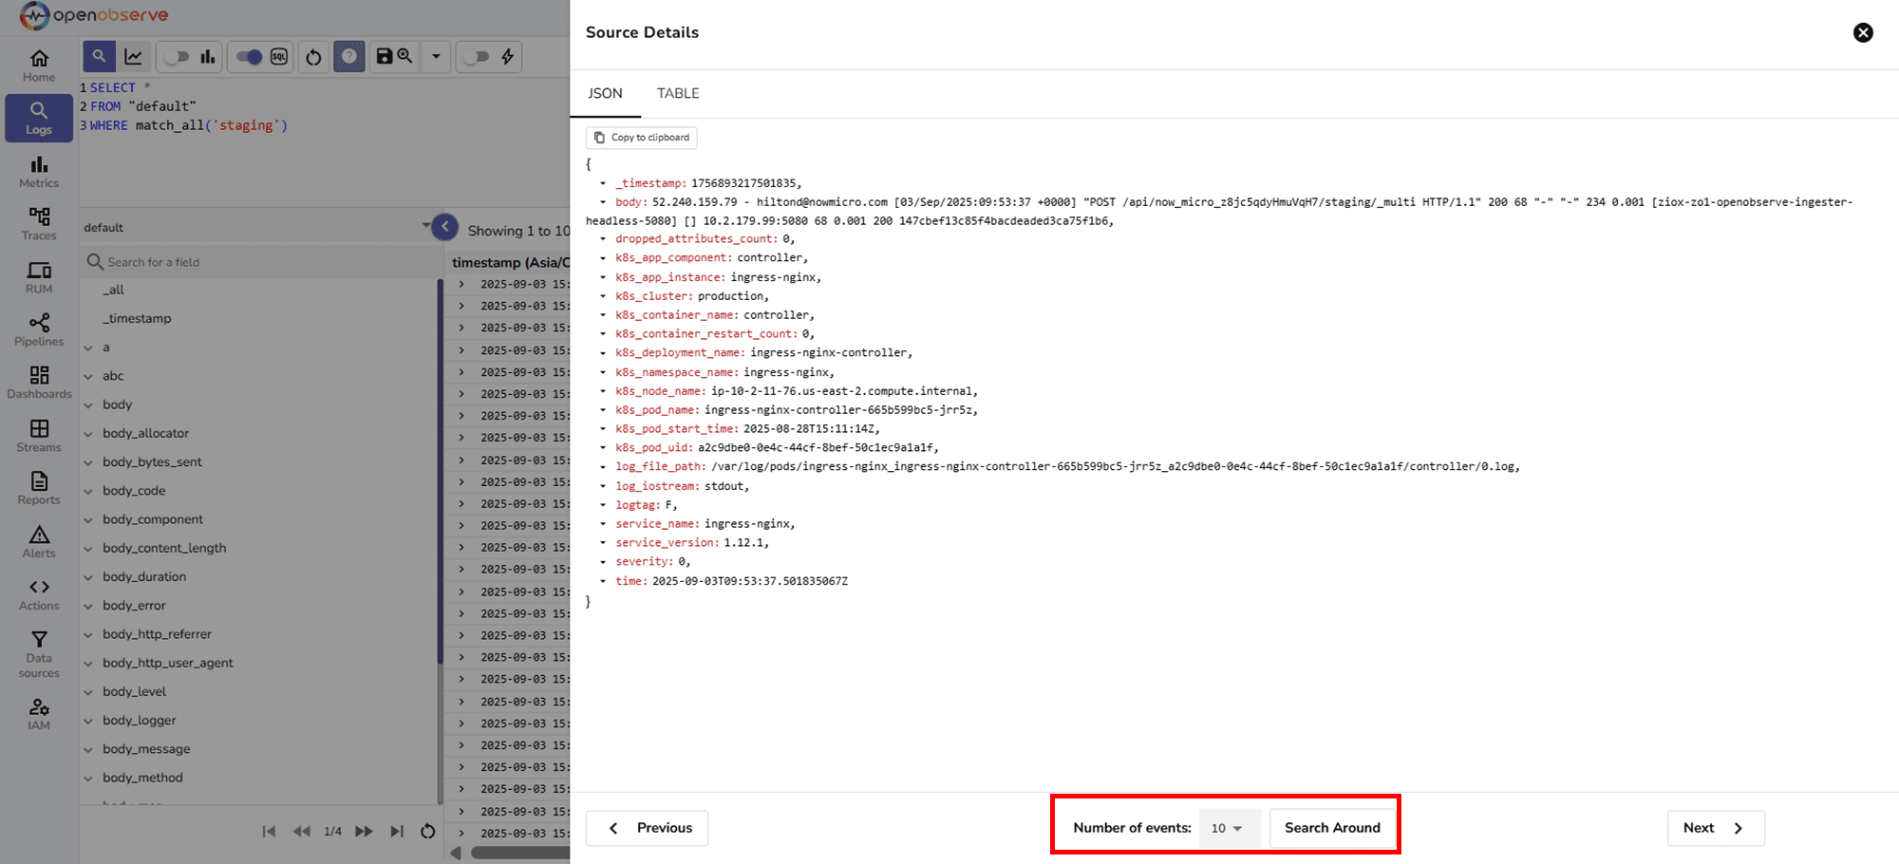Open the Traces section
The width and height of the screenshot is (1899, 864).
coord(38,224)
